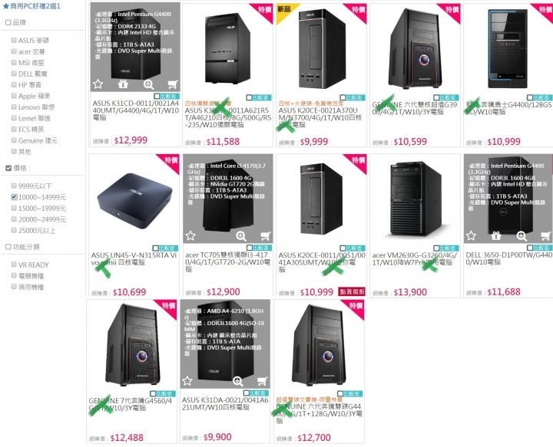Click the star favorite icon on ASUS K31CD
This screenshot has height=447, width=553.
(98, 84)
